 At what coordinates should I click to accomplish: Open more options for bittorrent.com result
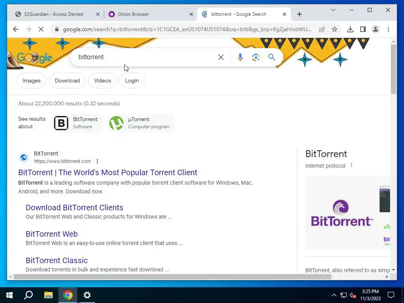coord(97,161)
